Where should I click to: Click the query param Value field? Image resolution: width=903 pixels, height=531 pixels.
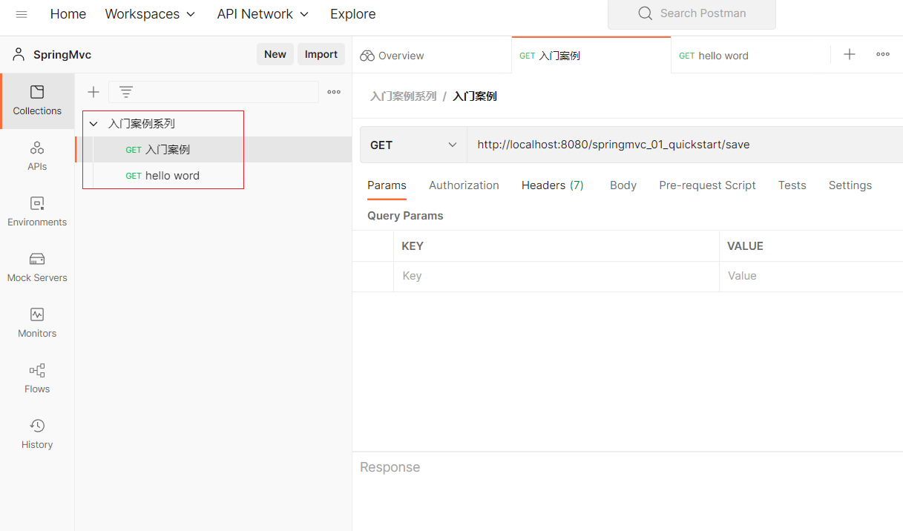point(811,276)
